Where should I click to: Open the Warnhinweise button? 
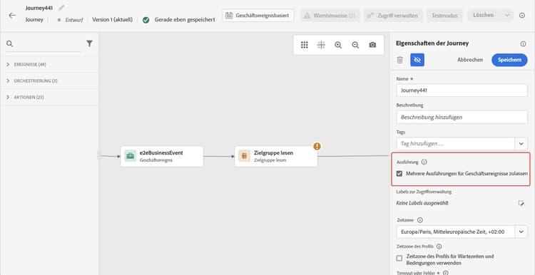click(x=330, y=16)
